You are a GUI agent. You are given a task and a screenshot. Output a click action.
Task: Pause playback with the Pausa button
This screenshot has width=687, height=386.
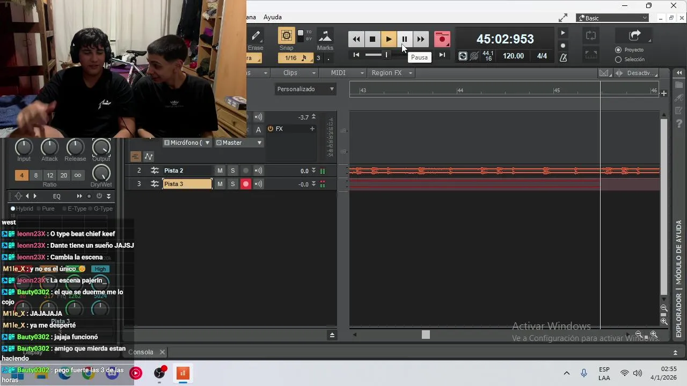pyautogui.click(x=405, y=39)
